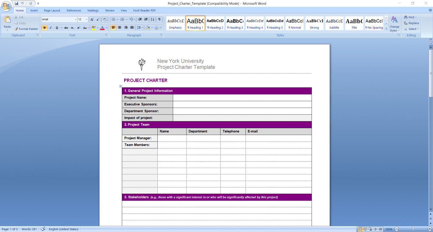The width and height of the screenshot is (433, 232).
Task: Zoom in using the plus control
Action: (x=430, y=229)
